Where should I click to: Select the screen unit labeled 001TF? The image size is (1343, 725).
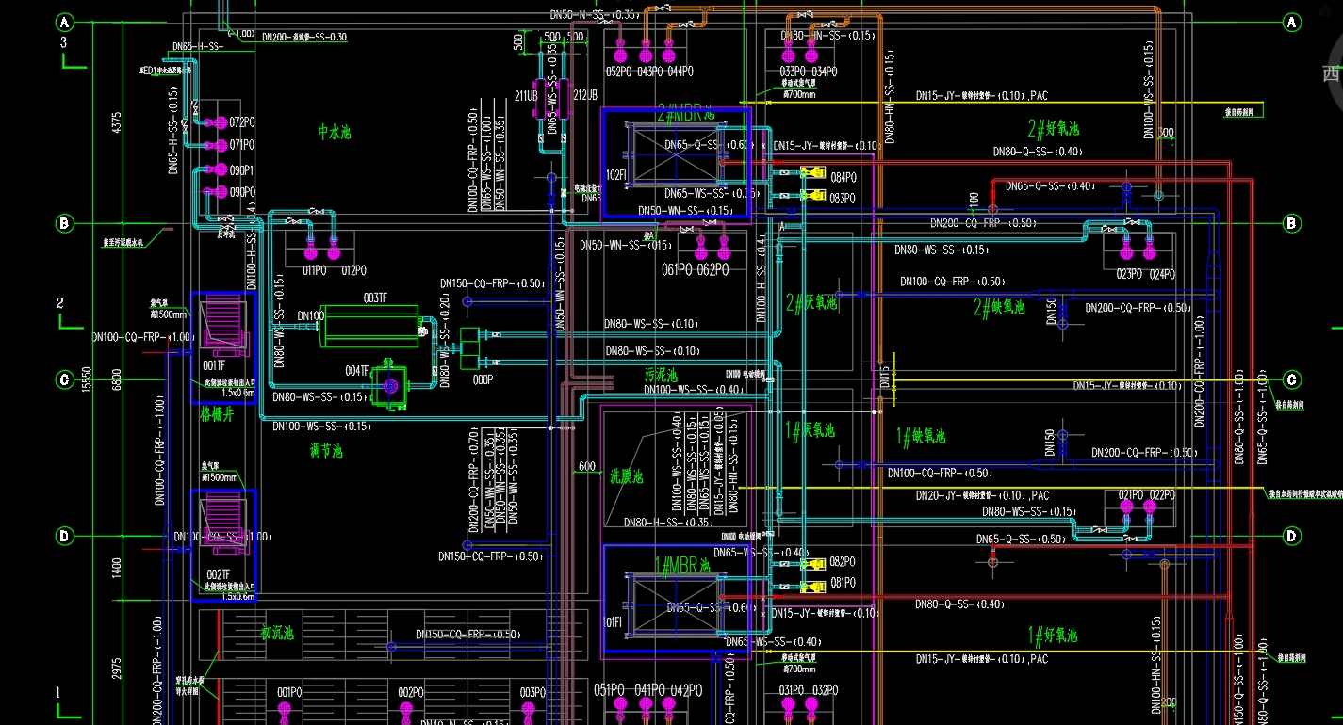pos(223,327)
